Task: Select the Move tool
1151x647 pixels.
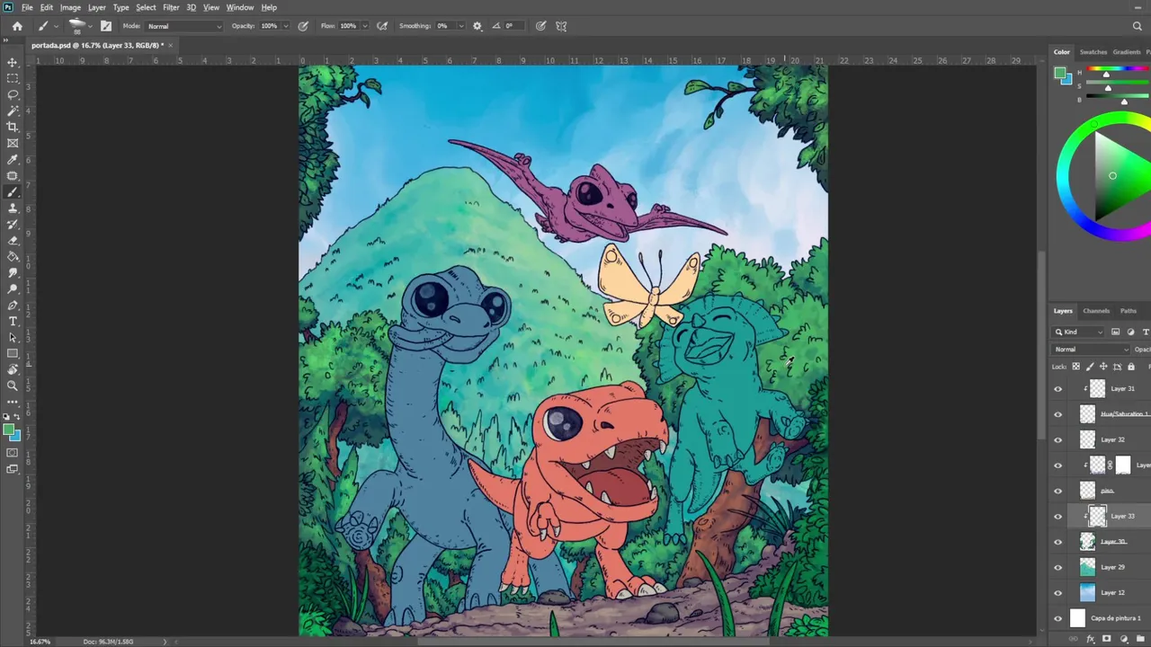Action: point(13,62)
